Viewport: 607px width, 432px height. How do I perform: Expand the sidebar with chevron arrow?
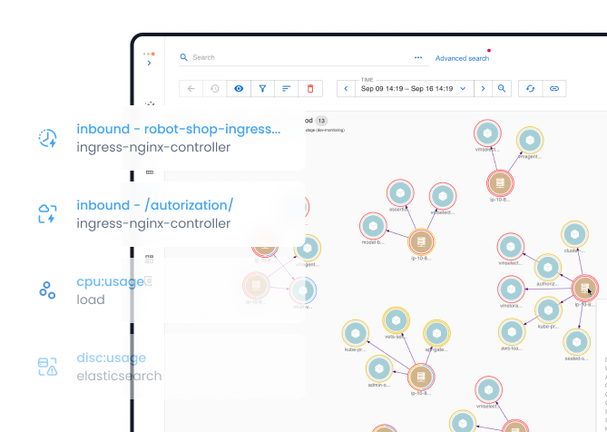[150, 63]
